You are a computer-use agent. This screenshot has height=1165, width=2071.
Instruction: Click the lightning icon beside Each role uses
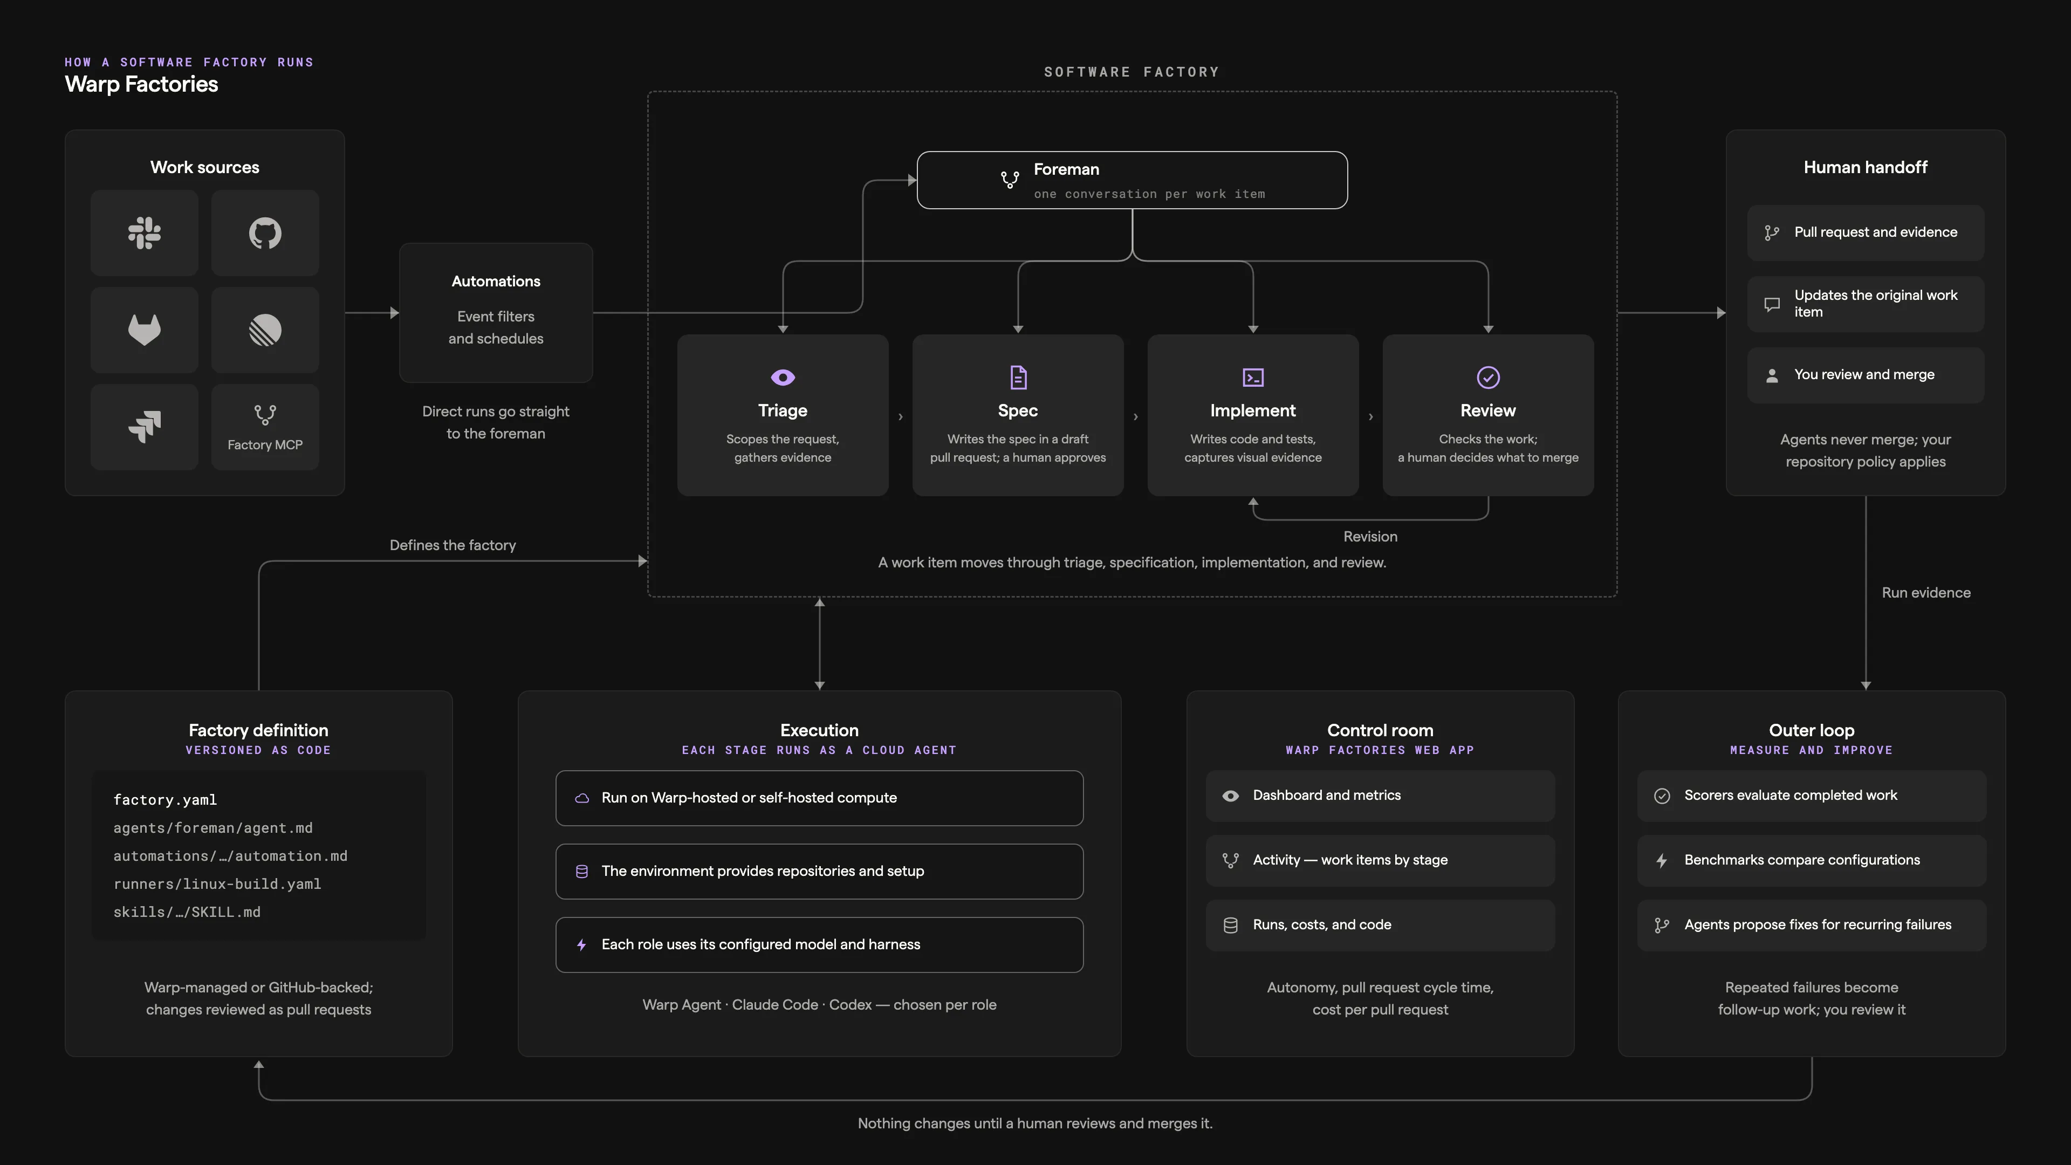[x=582, y=945]
